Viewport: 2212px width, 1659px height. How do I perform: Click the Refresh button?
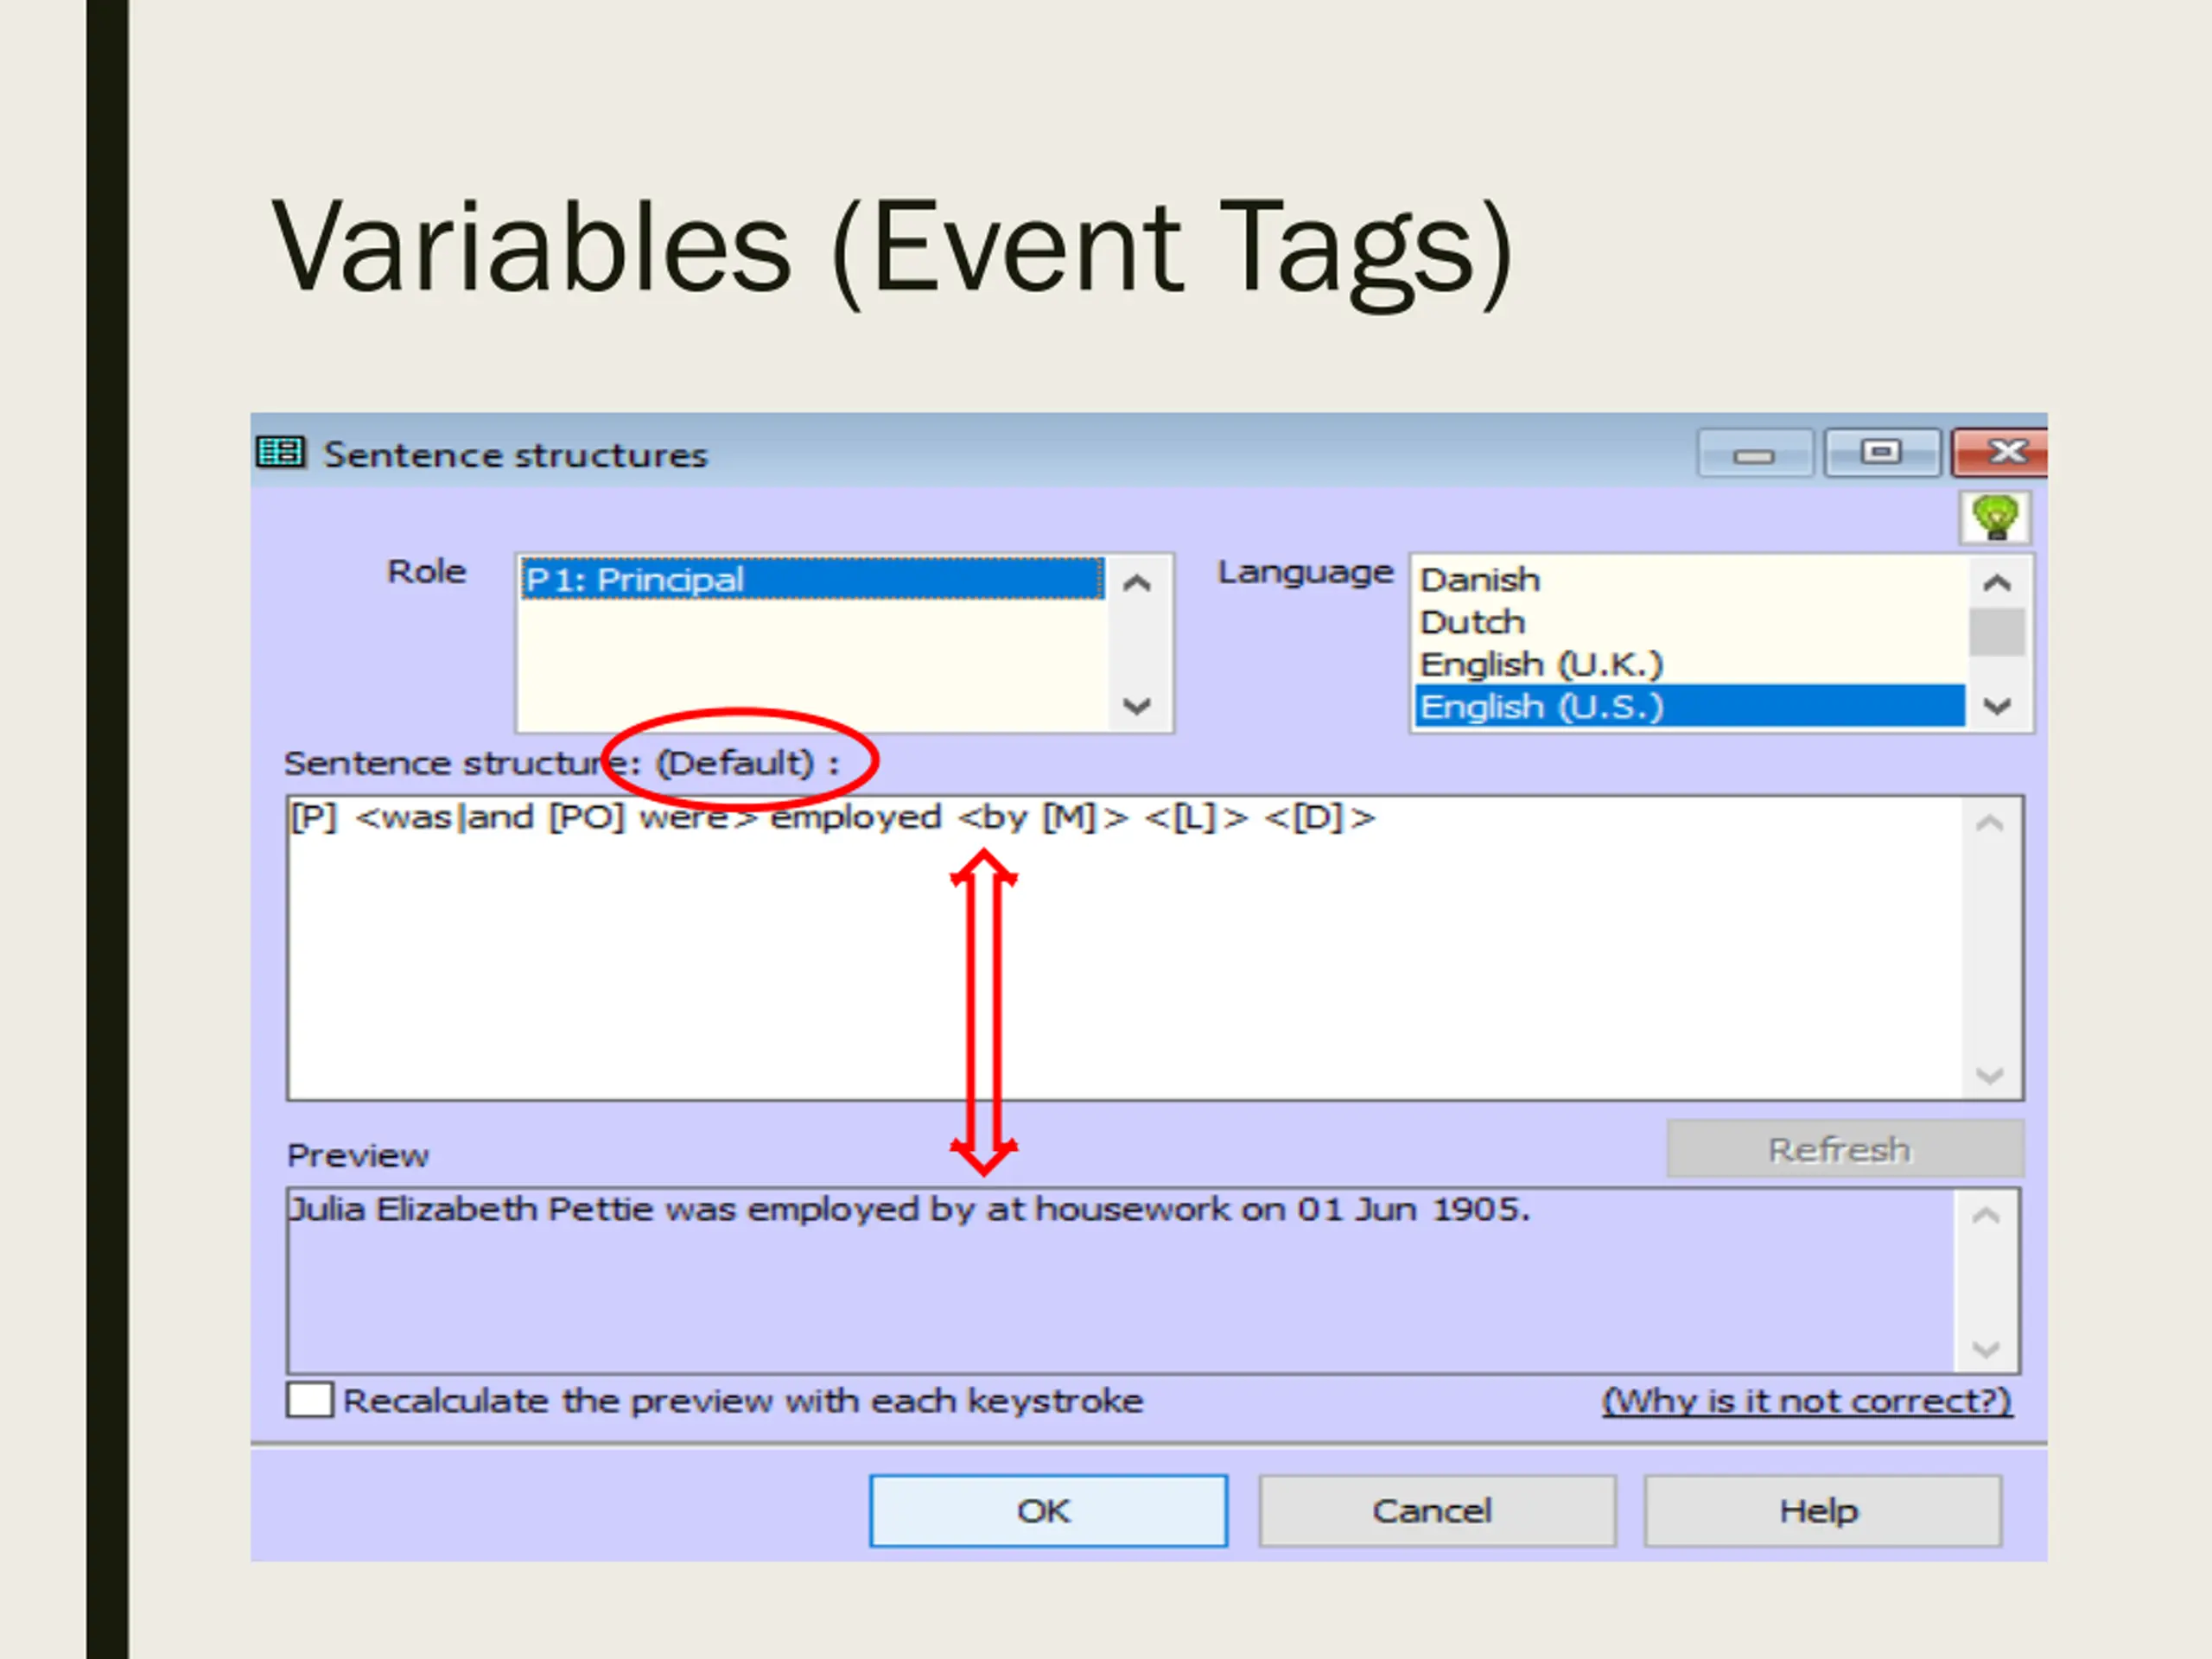(x=1845, y=1149)
